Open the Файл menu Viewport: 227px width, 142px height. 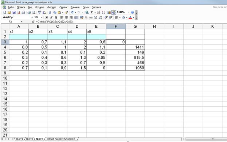coord(11,7)
